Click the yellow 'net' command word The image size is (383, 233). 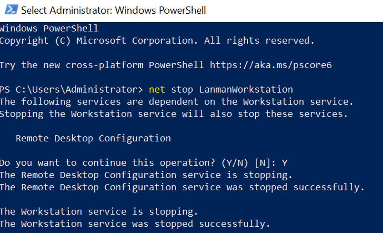tap(157, 90)
